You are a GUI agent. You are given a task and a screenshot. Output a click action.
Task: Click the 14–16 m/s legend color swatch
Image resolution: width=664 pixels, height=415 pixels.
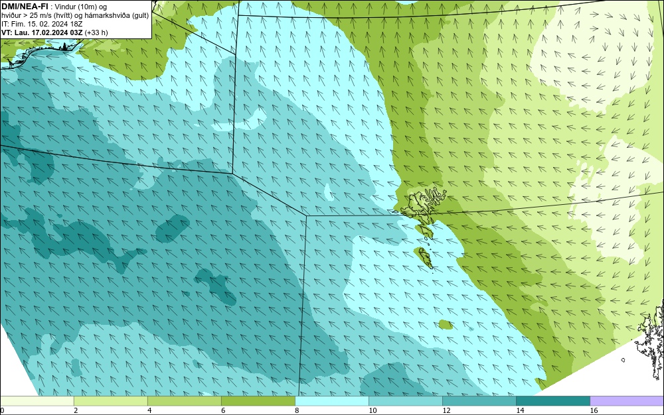553,401
